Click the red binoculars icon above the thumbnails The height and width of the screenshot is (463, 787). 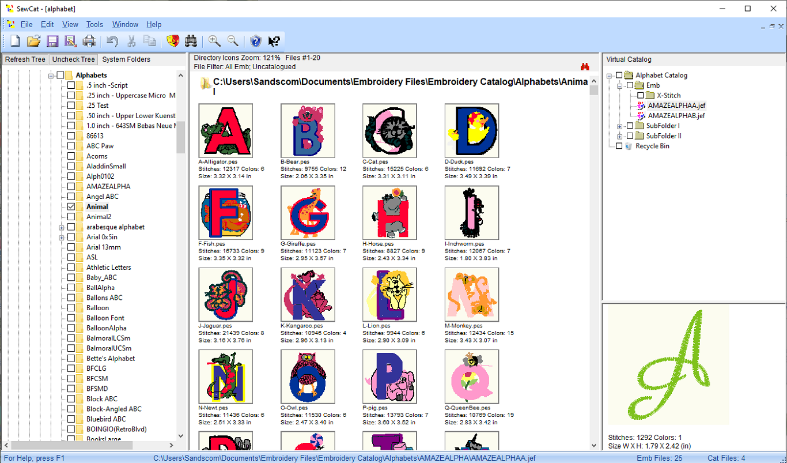(585, 66)
